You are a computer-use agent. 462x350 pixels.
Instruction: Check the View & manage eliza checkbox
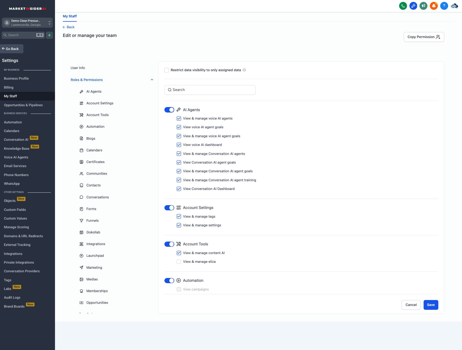tap(179, 262)
